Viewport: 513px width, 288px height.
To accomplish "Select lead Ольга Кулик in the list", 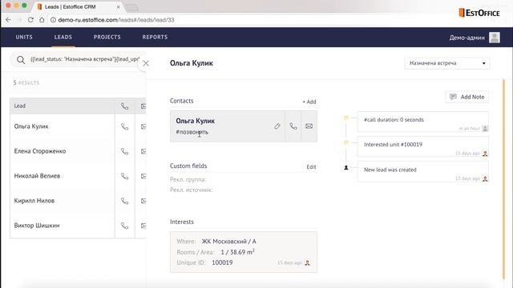I will click(x=31, y=126).
